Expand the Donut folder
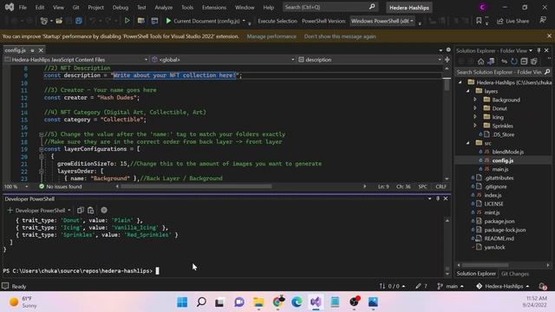Viewport: 555px width, 312px height. 475,108
